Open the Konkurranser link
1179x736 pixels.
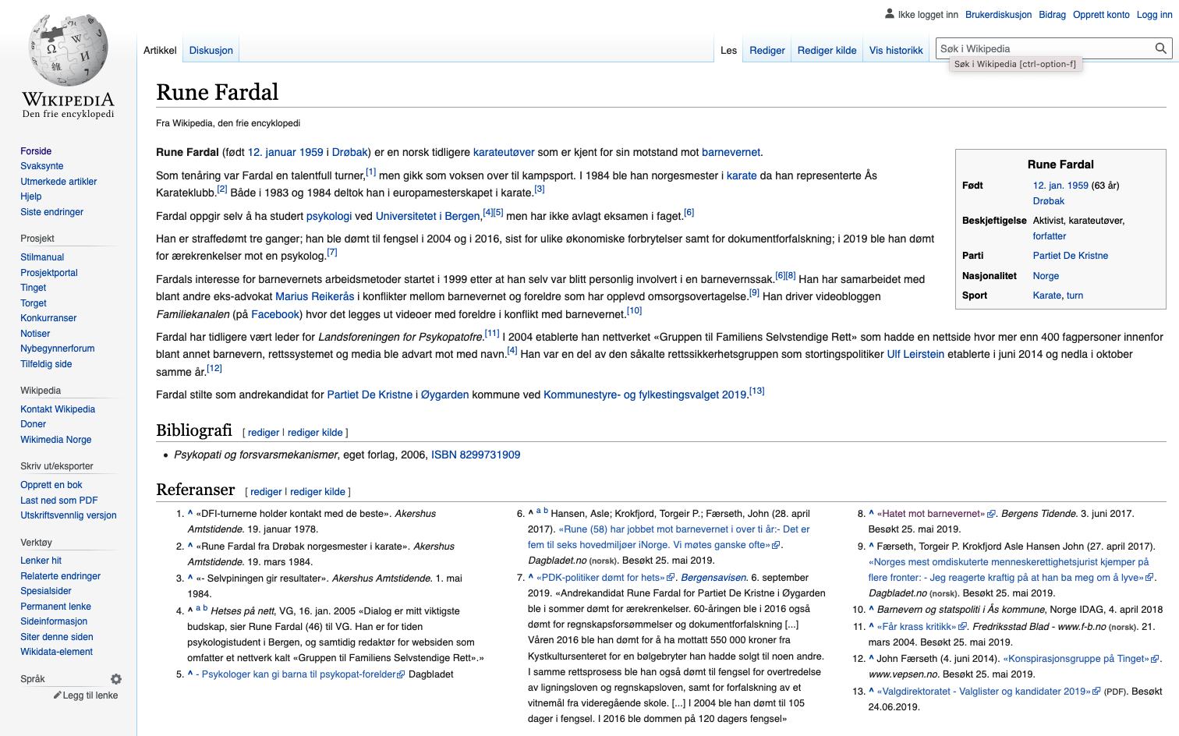[48, 318]
